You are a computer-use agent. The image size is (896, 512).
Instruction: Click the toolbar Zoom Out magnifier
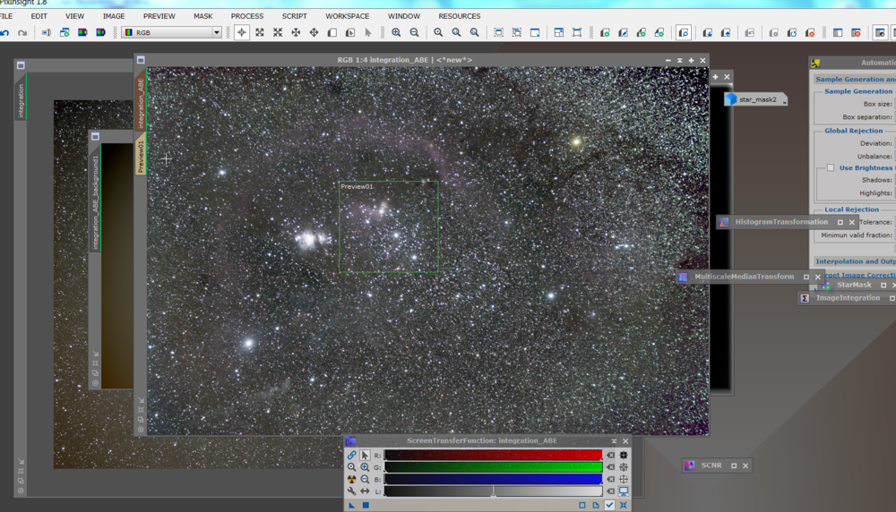[x=414, y=32]
